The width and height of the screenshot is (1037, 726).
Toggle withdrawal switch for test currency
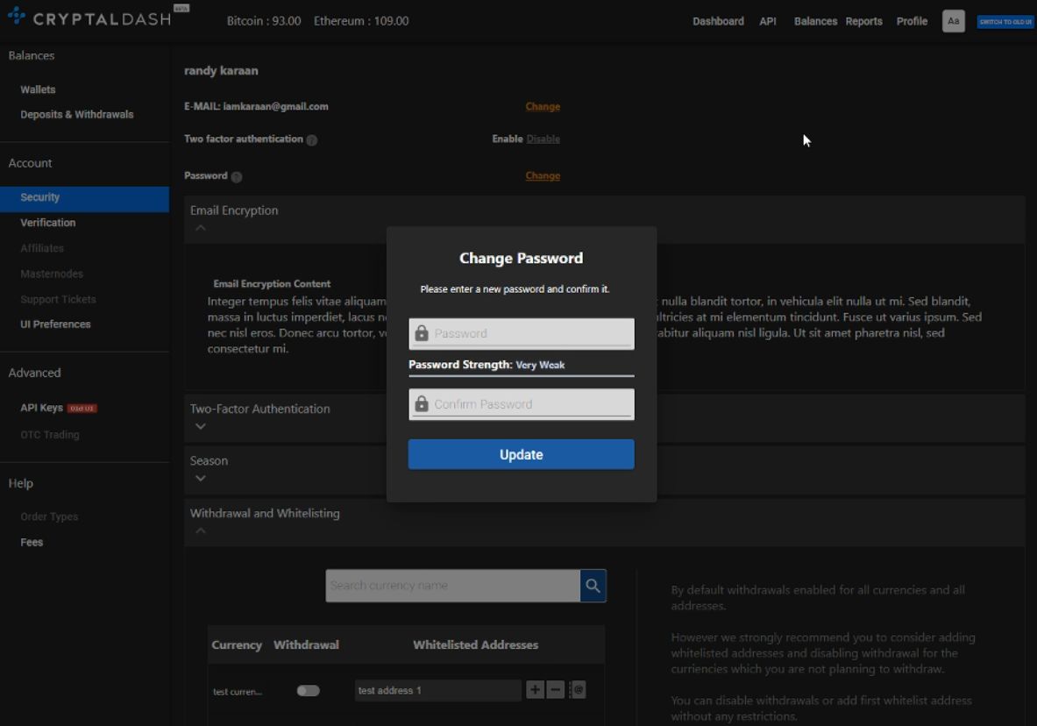pyautogui.click(x=308, y=691)
